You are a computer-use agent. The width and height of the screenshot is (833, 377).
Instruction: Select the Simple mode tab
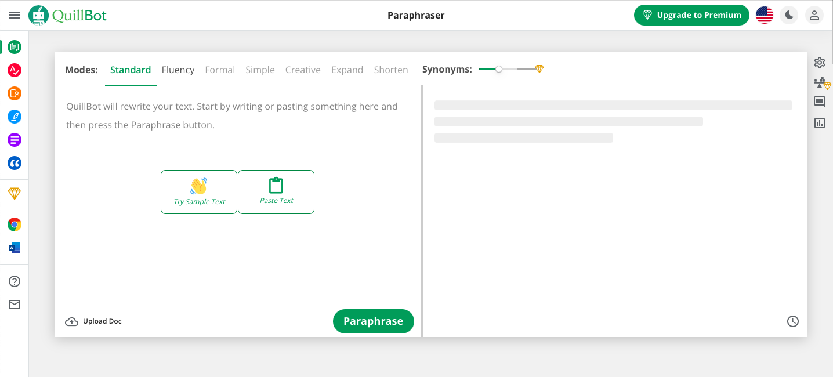(x=260, y=70)
